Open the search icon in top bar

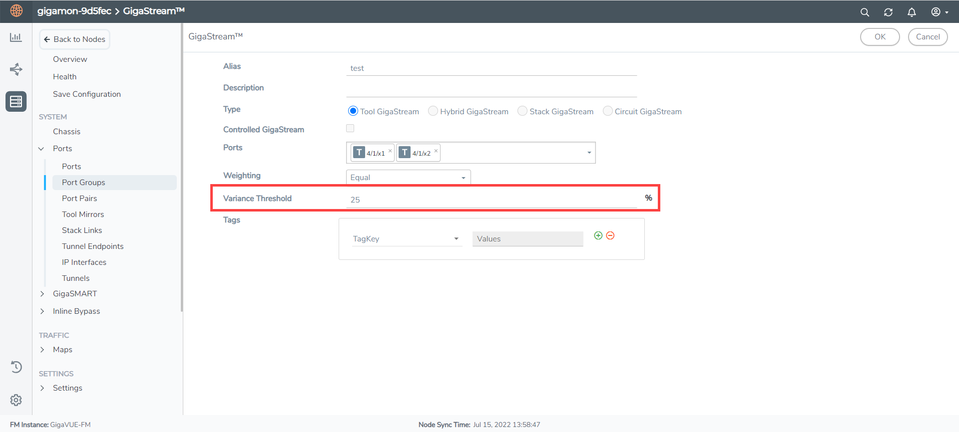point(865,12)
